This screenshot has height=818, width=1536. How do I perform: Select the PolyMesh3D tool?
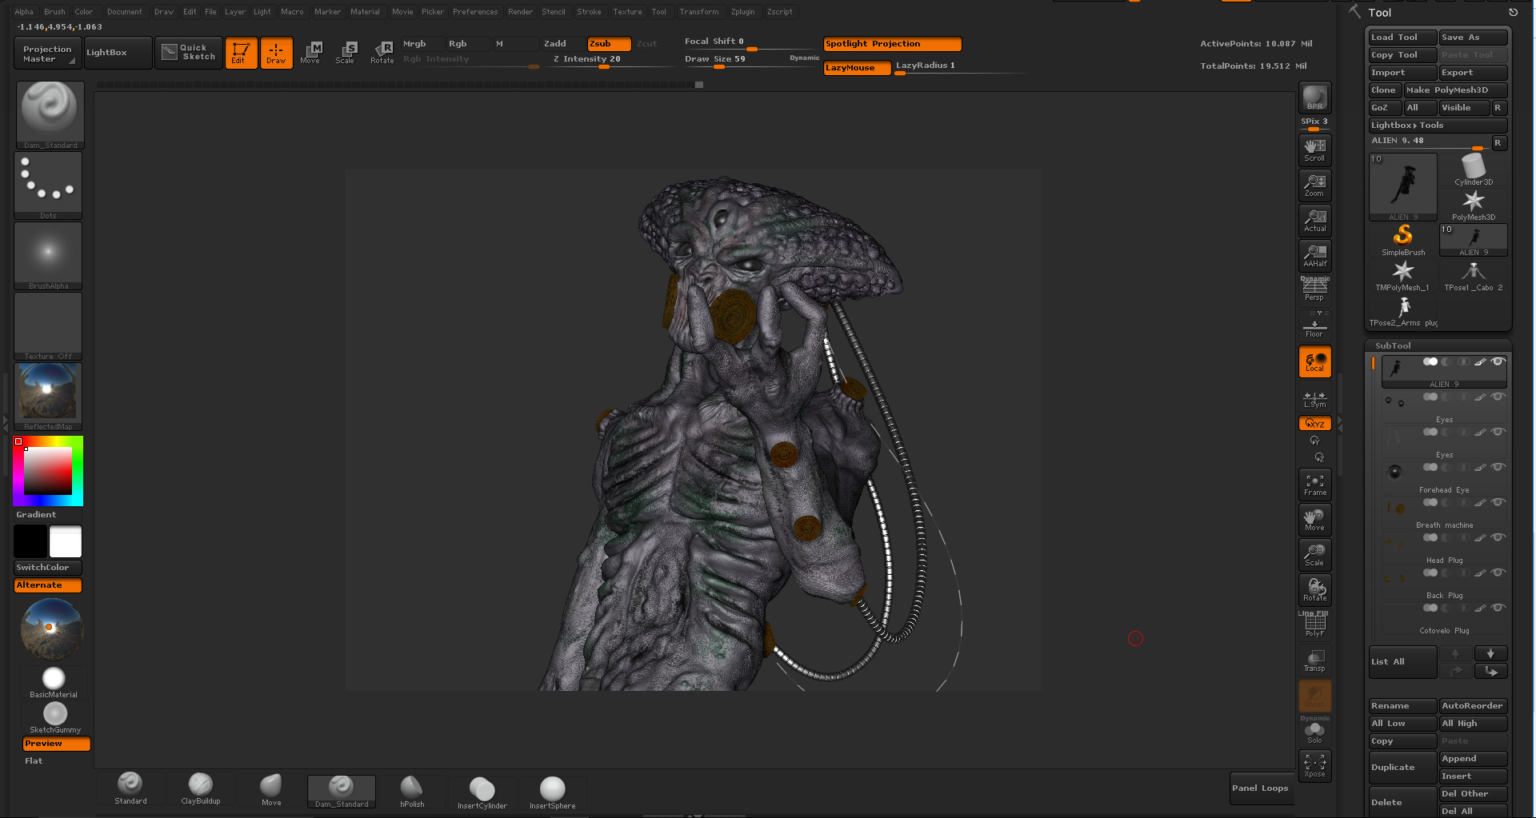[x=1474, y=205]
